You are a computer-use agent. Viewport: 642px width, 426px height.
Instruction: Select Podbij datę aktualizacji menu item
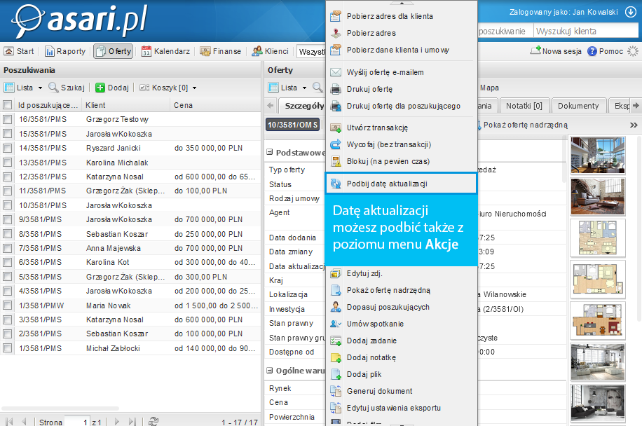(401, 184)
